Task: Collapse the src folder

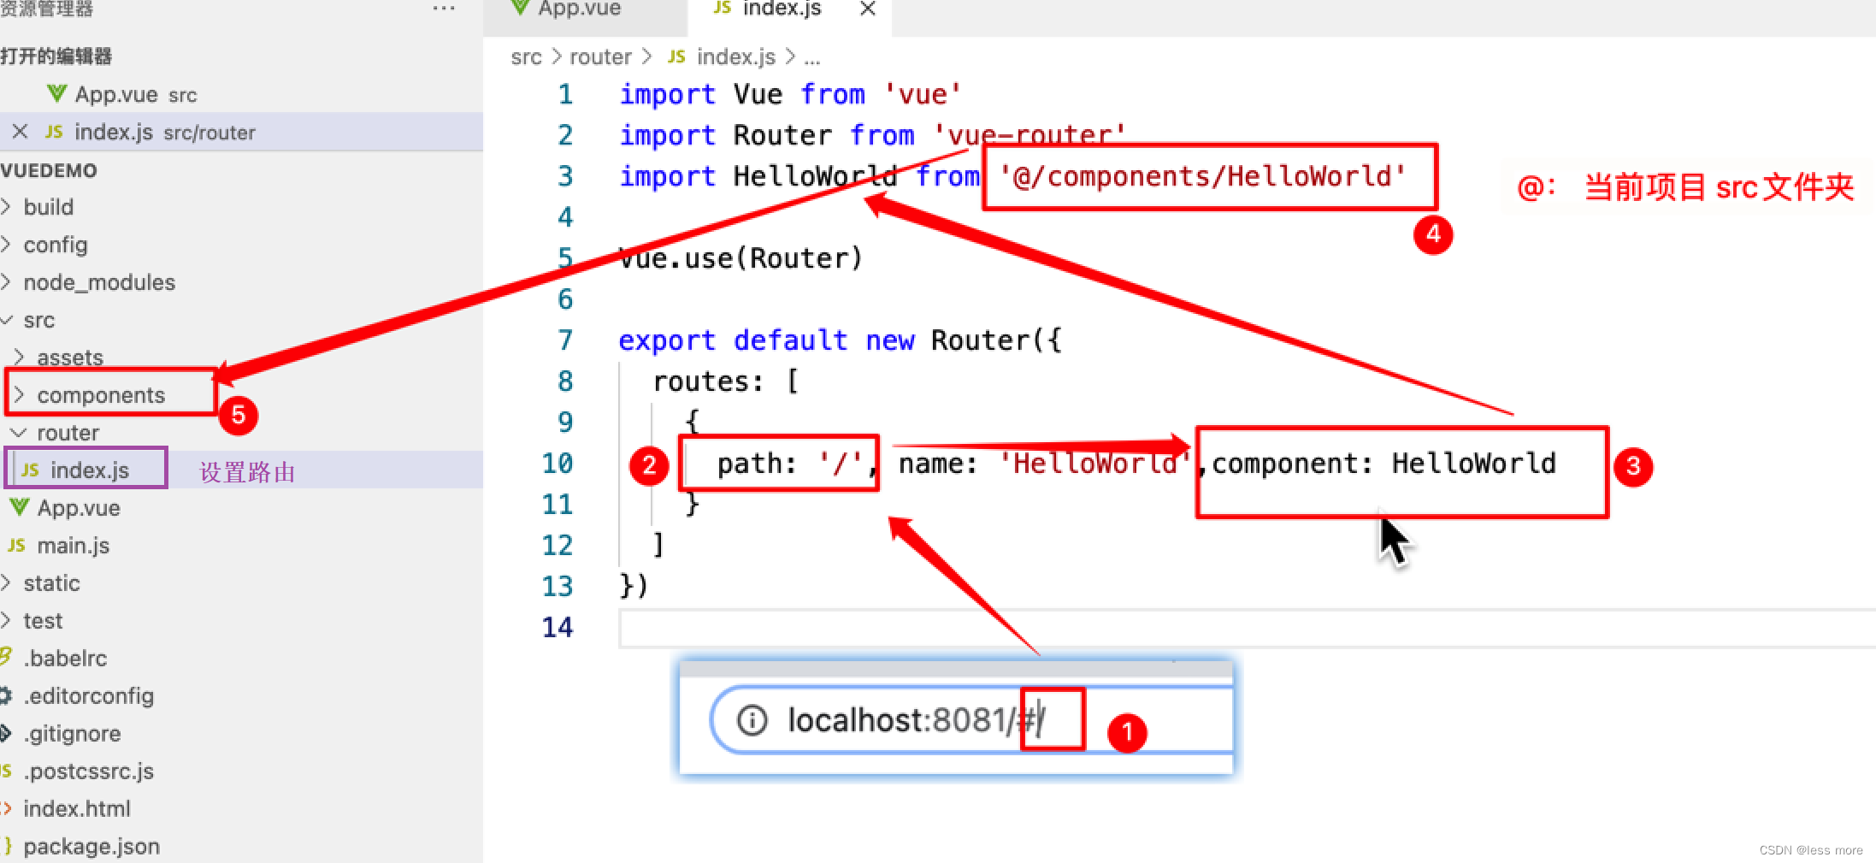Action: tap(38, 320)
